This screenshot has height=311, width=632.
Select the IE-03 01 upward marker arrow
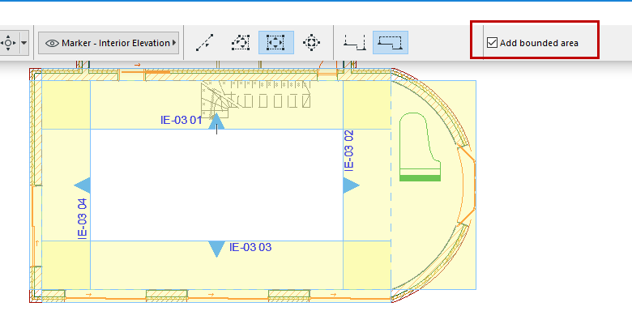point(216,121)
